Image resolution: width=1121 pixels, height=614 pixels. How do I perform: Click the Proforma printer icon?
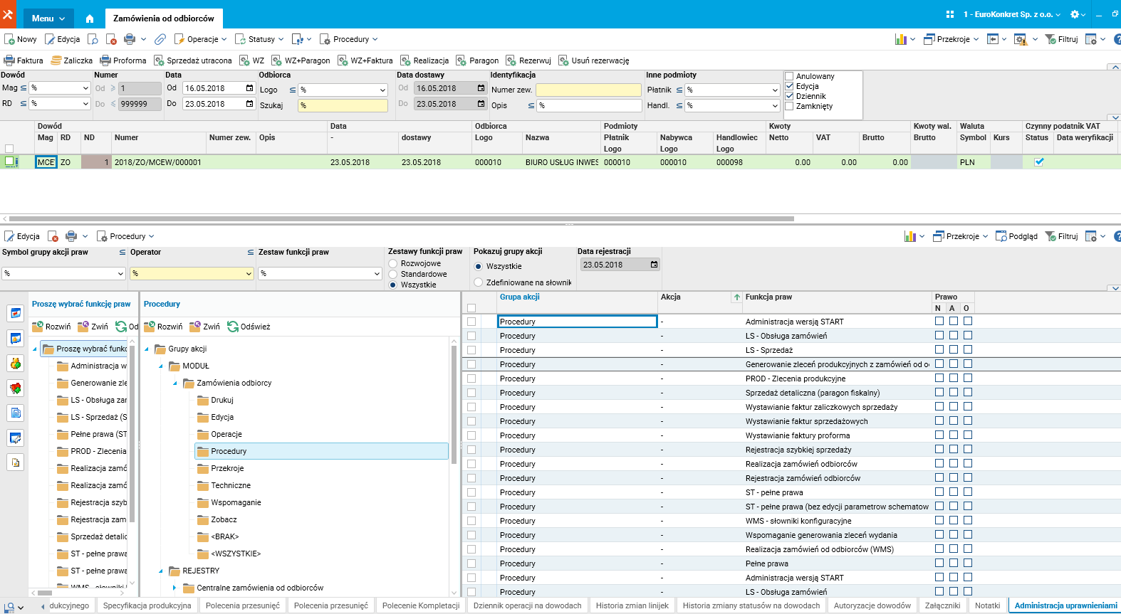(105, 60)
